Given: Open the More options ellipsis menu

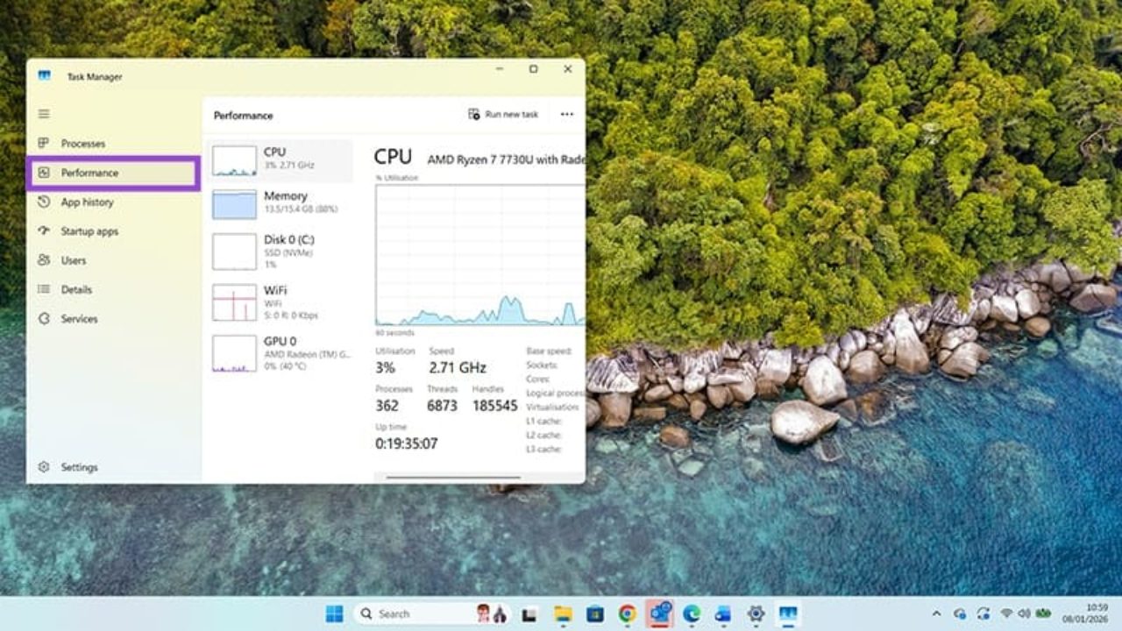Looking at the screenshot, I should coord(566,114).
